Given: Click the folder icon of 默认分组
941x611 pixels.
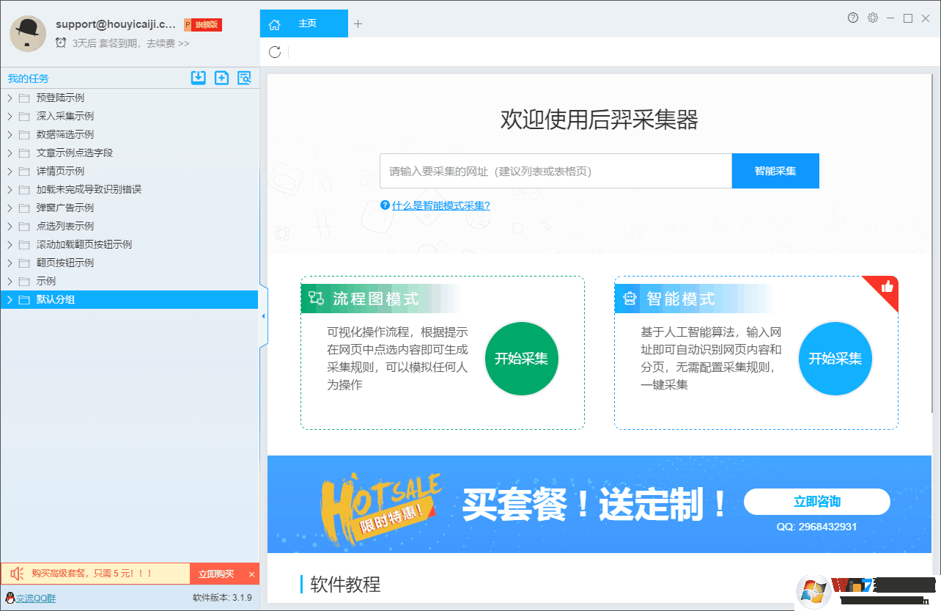Looking at the screenshot, I should click(24, 299).
